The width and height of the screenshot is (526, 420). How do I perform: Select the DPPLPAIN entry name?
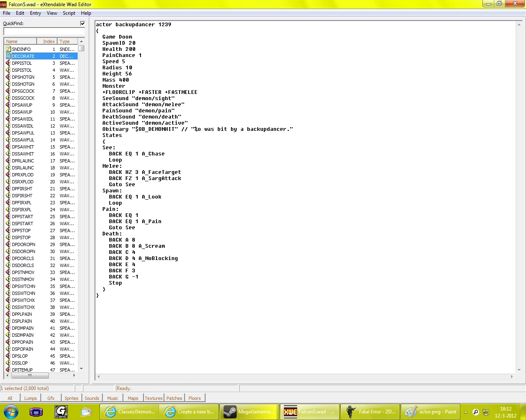(x=22, y=314)
